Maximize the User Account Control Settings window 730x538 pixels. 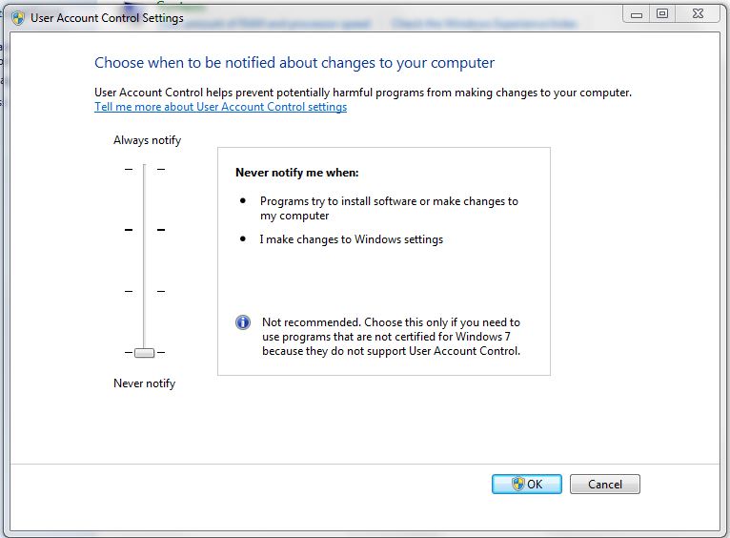tap(662, 14)
